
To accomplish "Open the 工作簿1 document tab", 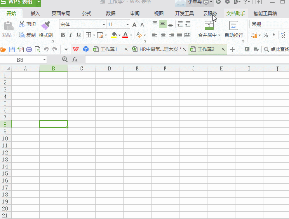I will point(109,49).
